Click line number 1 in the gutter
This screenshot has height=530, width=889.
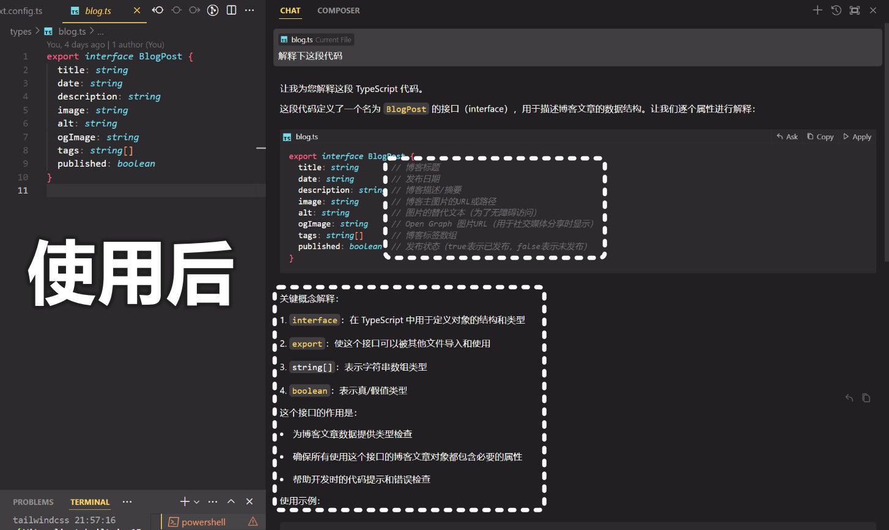pos(26,56)
